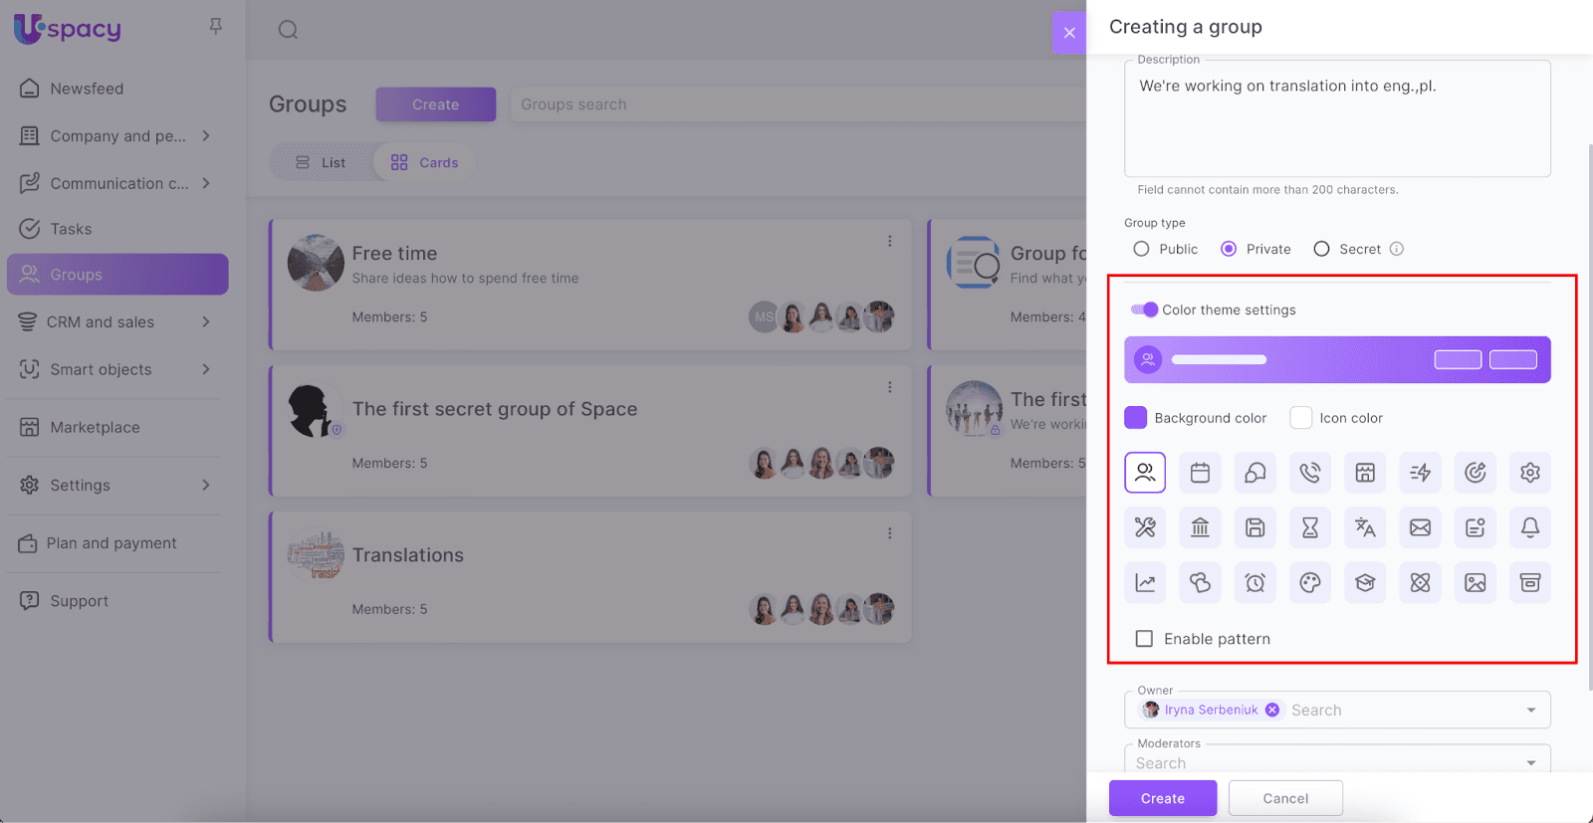The height and width of the screenshot is (823, 1593).
Task: Toggle Color theme settings switch
Action: tap(1144, 309)
